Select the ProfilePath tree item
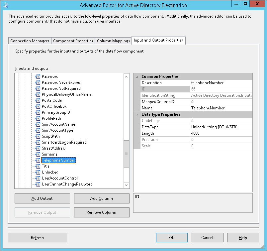The height and width of the screenshot is (251, 267). pos(51,118)
